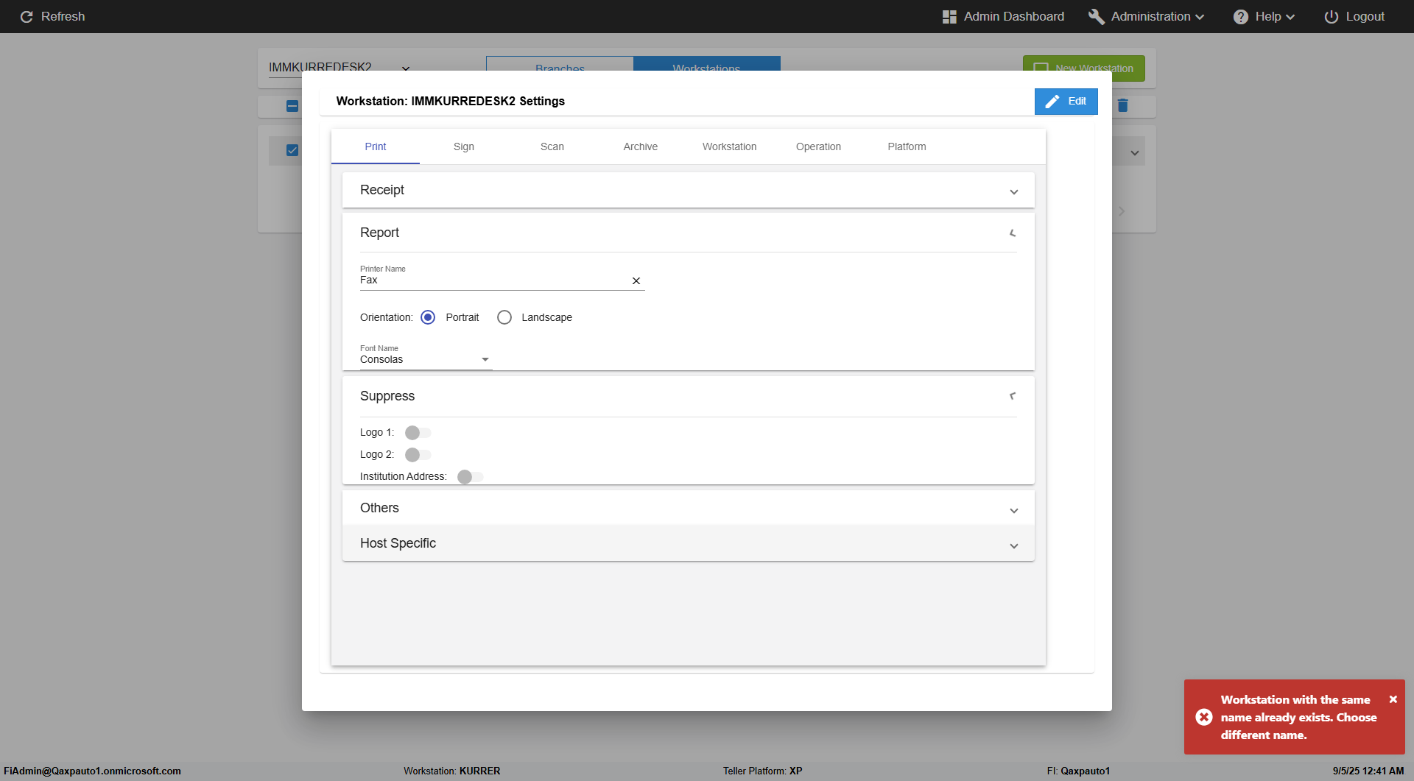Viewport: 1414px width, 781px height.
Task: Click the Logout power icon
Action: click(x=1331, y=16)
